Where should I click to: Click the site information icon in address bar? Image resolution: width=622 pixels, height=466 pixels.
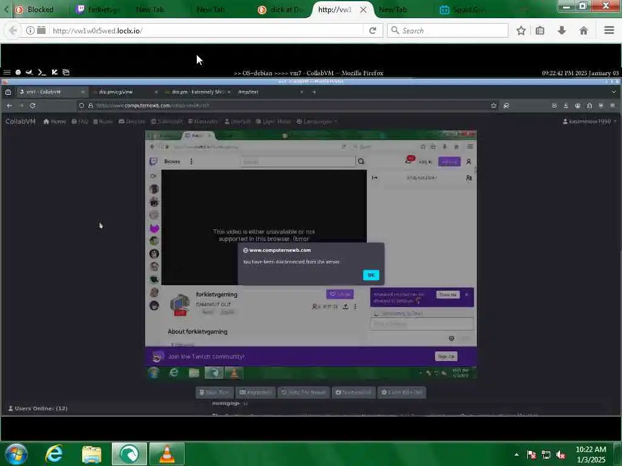[30, 30]
